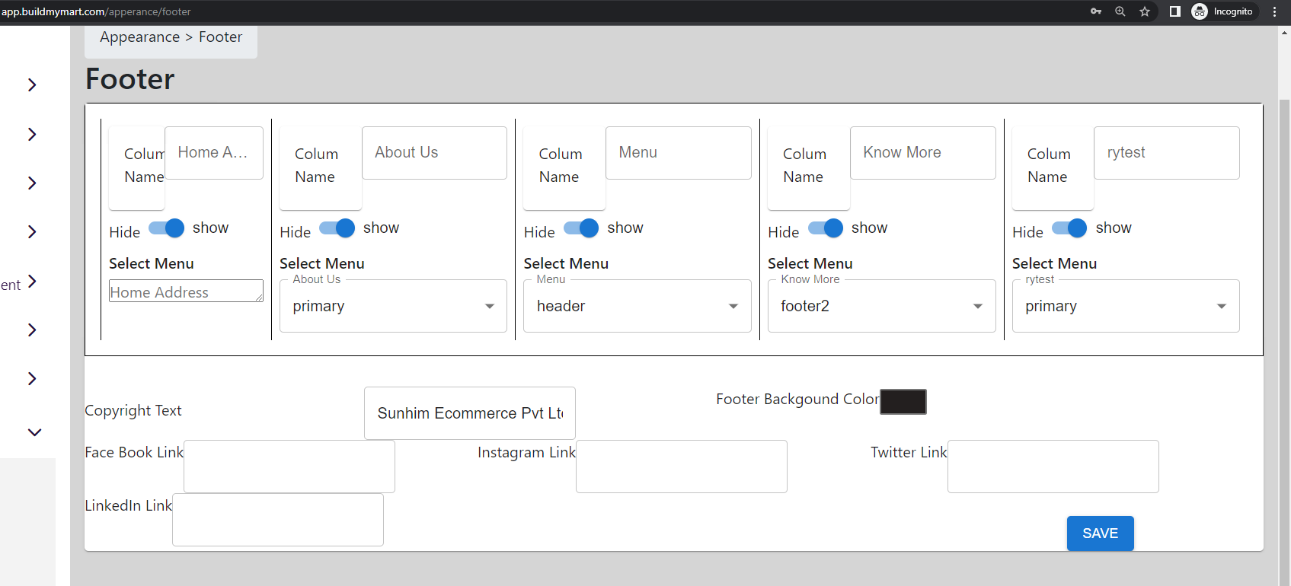The width and height of the screenshot is (1291, 586).
Task: Open the browser zoom magnifier icon
Action: [x=1120, y=11]
